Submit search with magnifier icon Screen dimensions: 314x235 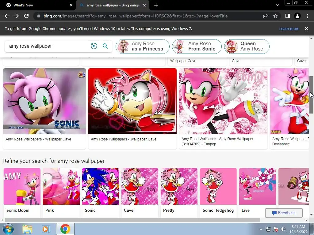105,46
